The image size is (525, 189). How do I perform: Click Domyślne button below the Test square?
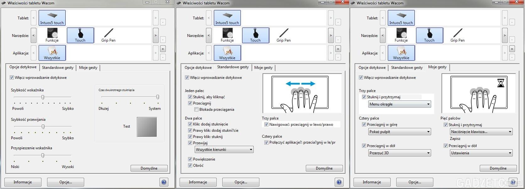[149, 168]
